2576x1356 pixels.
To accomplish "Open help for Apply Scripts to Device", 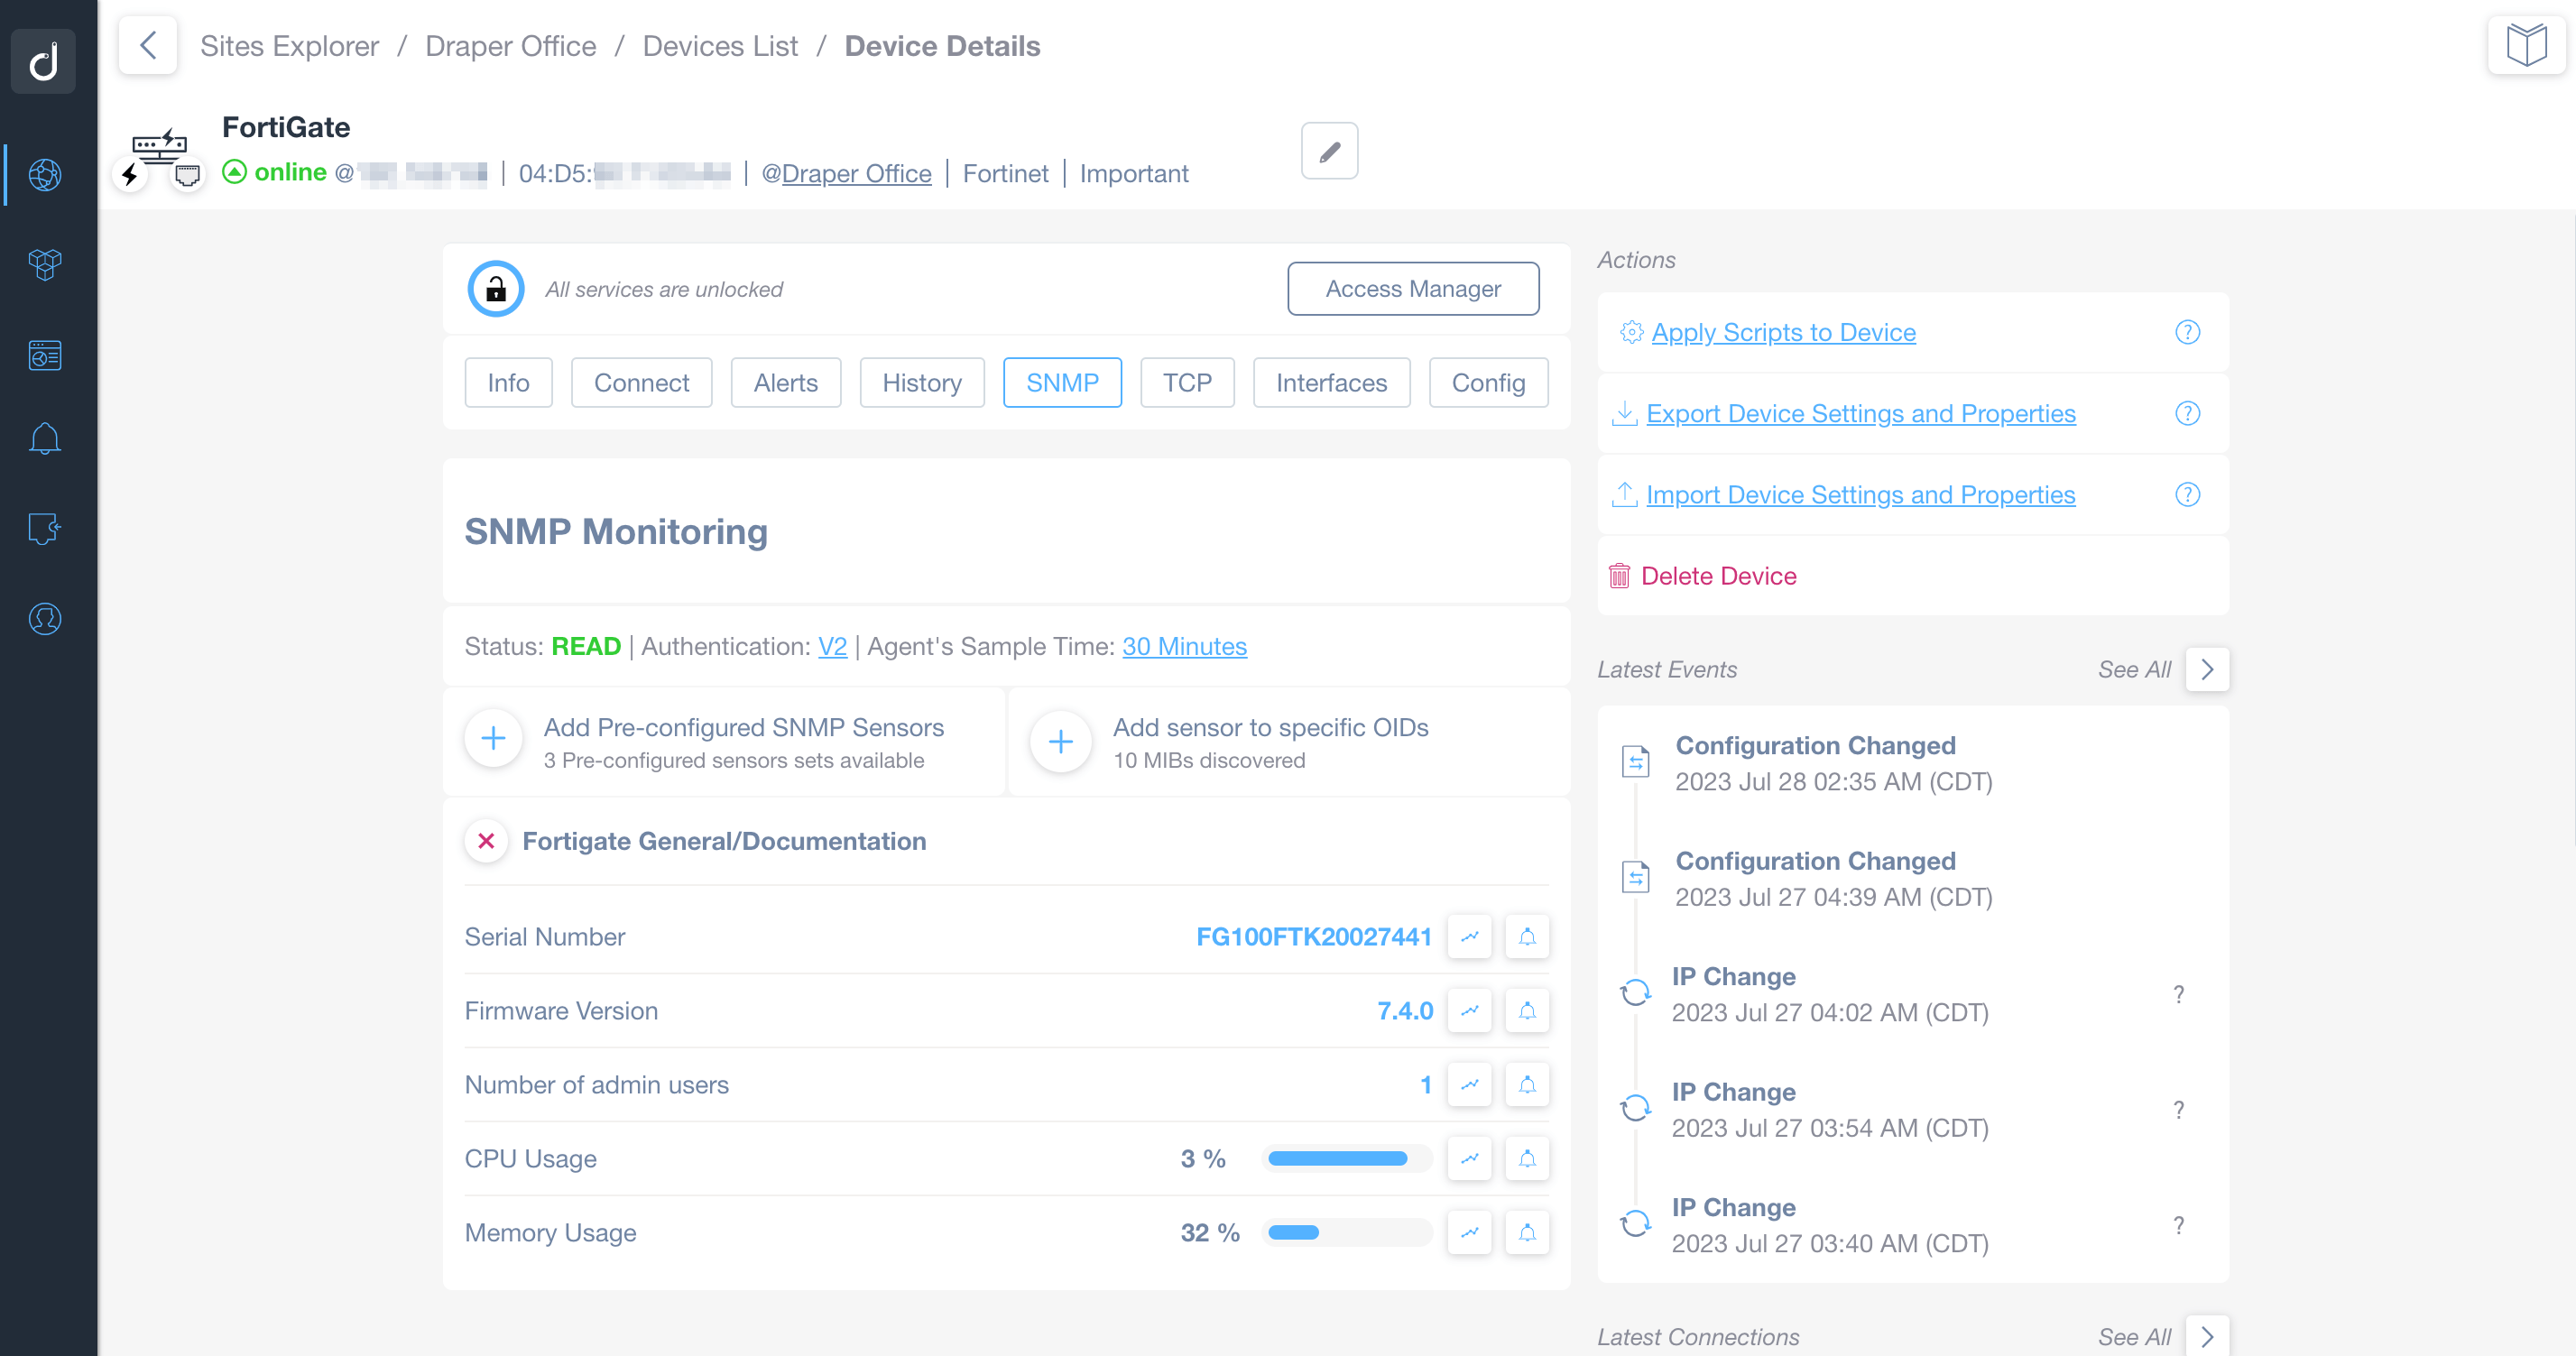I will tap(2187, 332).
